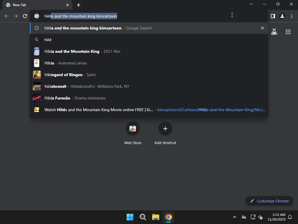Open the Search Labs flask icon

pos(274,32)
